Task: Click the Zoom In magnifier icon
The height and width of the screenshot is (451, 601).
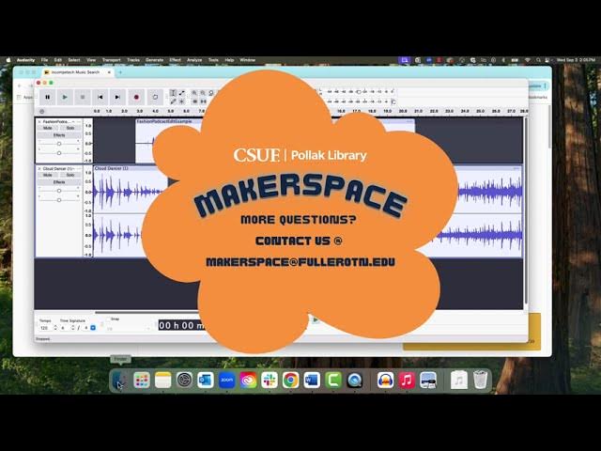Action: pos(194,93)
